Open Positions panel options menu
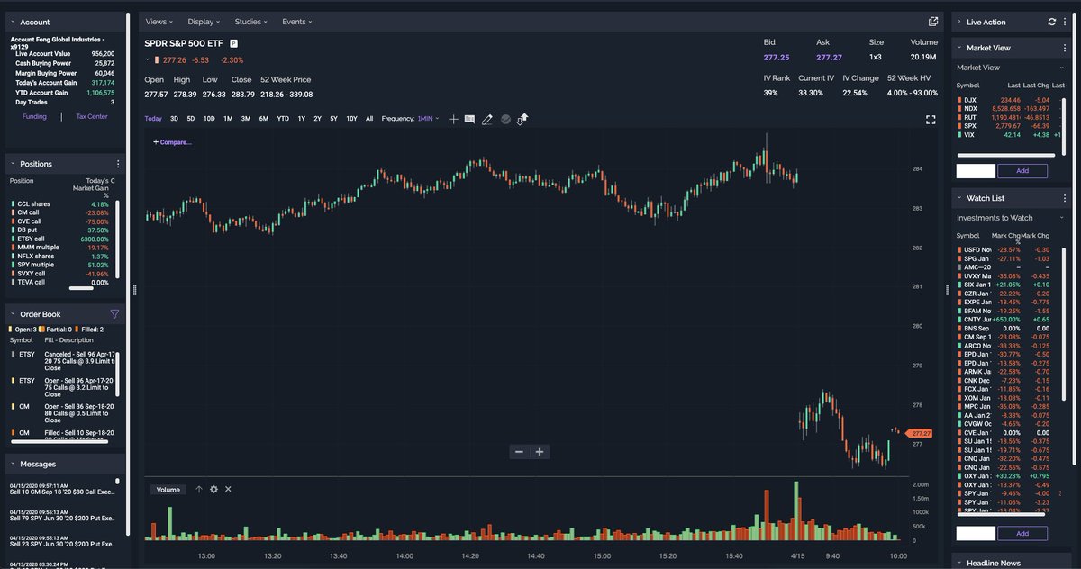 pyautogui.click(x=118, y=164)
